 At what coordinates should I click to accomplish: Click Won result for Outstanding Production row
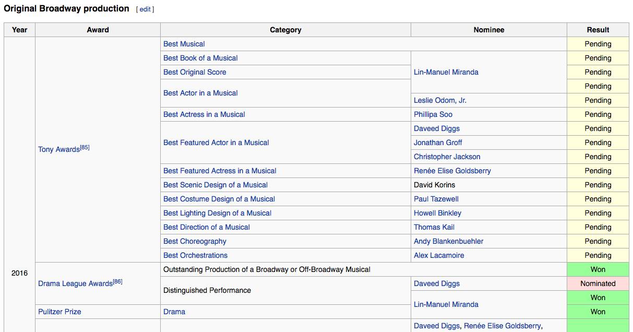tap(598, 269)
